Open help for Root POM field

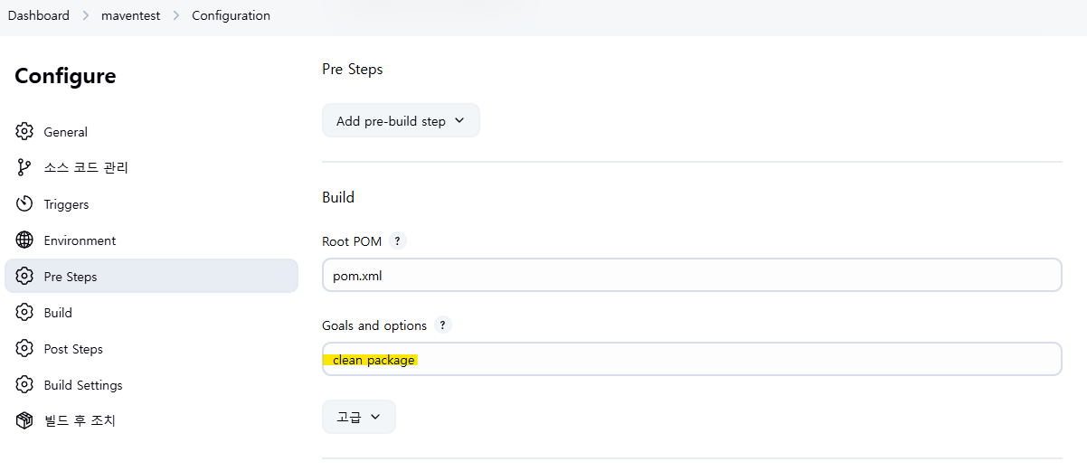point(398,241)
